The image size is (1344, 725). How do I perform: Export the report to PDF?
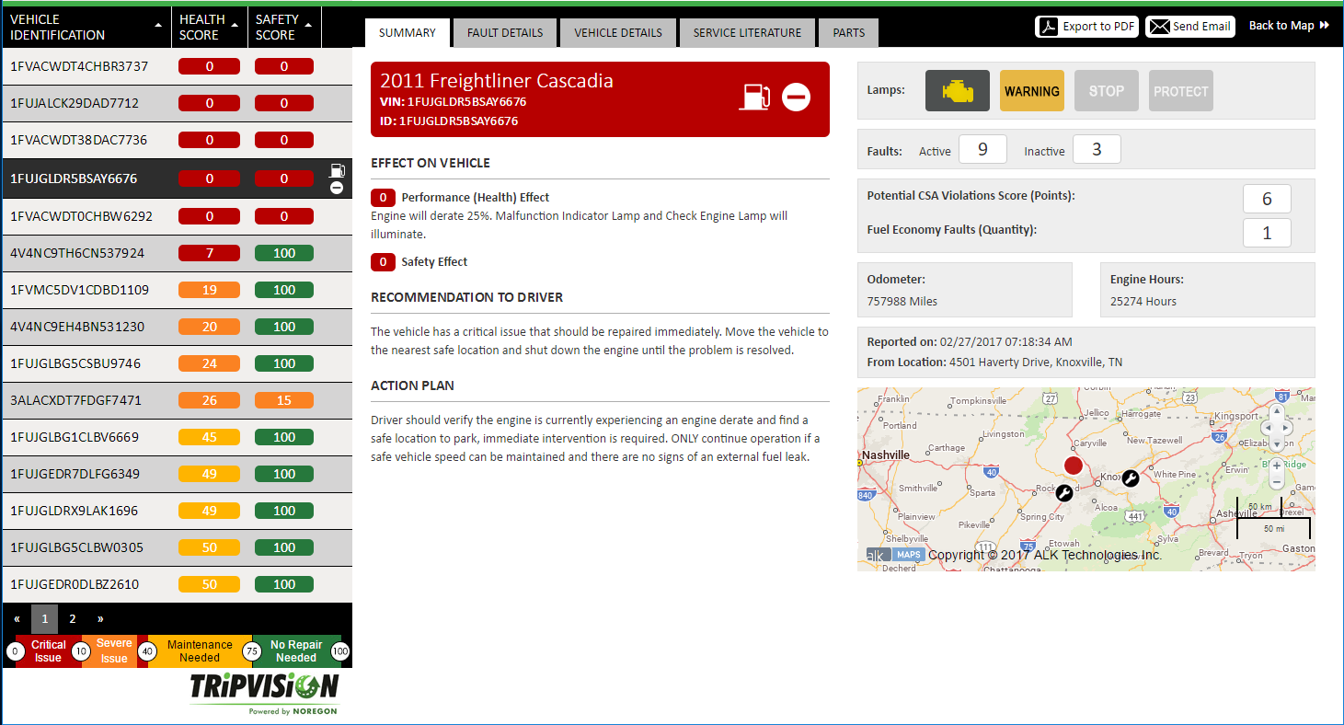pos(1086,27)
